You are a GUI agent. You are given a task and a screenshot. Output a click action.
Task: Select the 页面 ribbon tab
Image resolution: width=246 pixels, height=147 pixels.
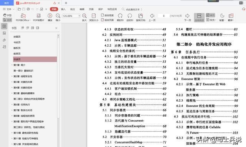(91, 9)
